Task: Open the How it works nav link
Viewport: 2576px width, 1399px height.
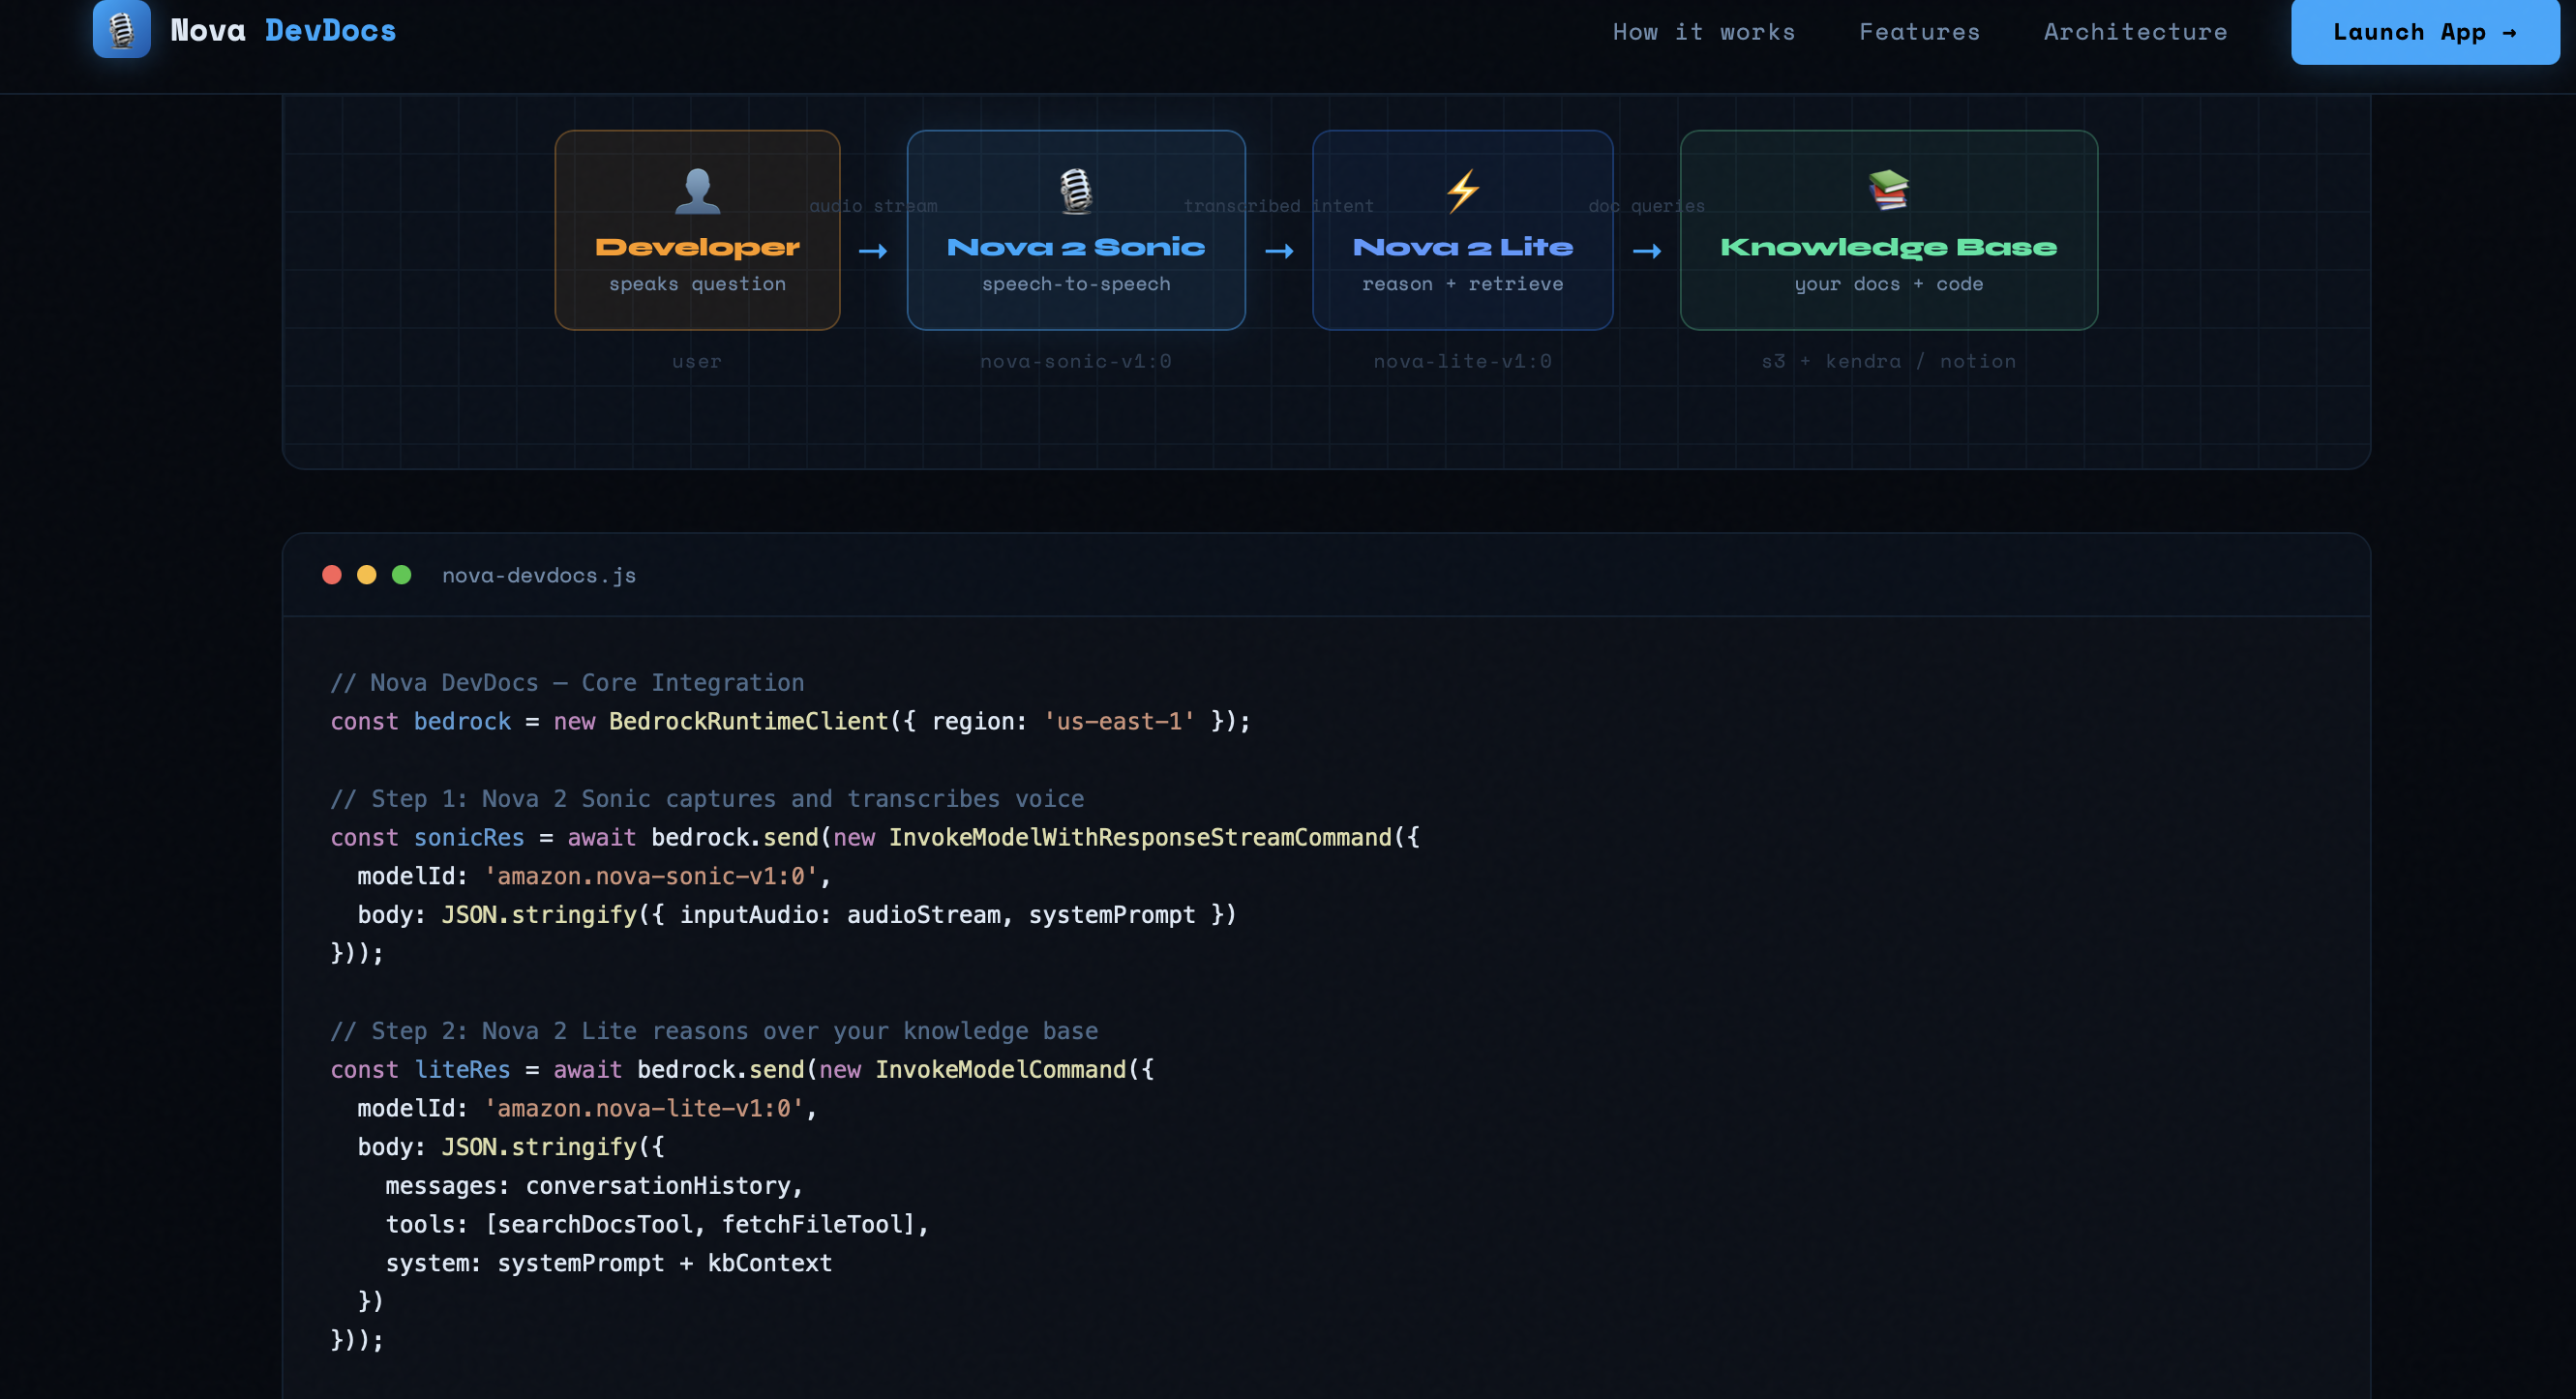Action: [x=1703, y=32]
